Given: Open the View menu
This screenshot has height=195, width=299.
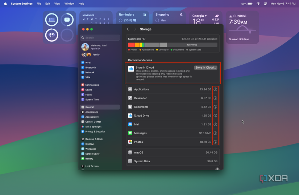Looking at the screenshot, I should (x=57, y=4).
